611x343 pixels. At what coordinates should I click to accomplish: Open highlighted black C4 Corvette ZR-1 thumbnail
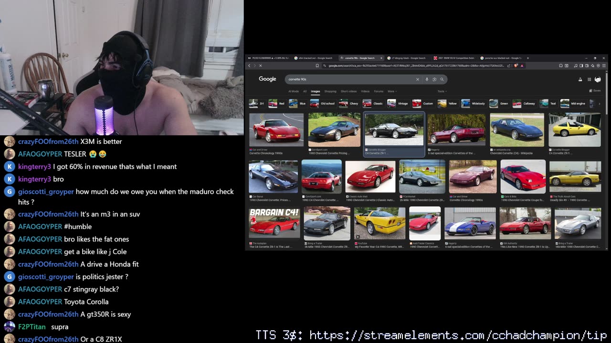[x=394, y=130]
